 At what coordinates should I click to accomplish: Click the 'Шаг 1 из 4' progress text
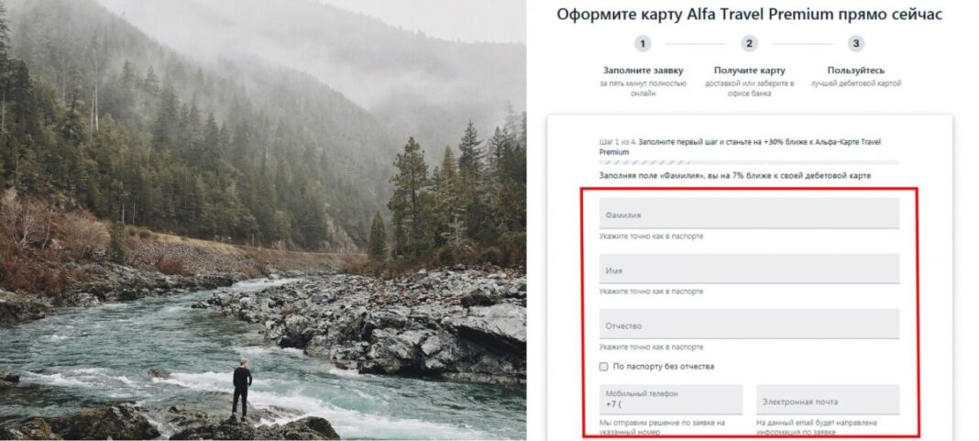[618, 142]
